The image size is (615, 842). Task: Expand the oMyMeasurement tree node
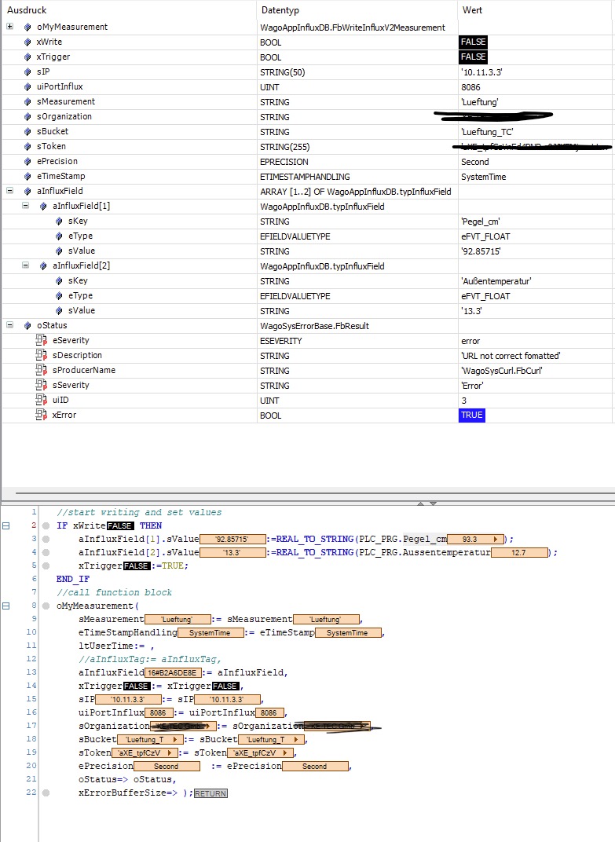pyautogui.click(x=9, y=27)
